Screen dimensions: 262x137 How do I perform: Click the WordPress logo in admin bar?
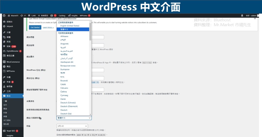(4, 16)
